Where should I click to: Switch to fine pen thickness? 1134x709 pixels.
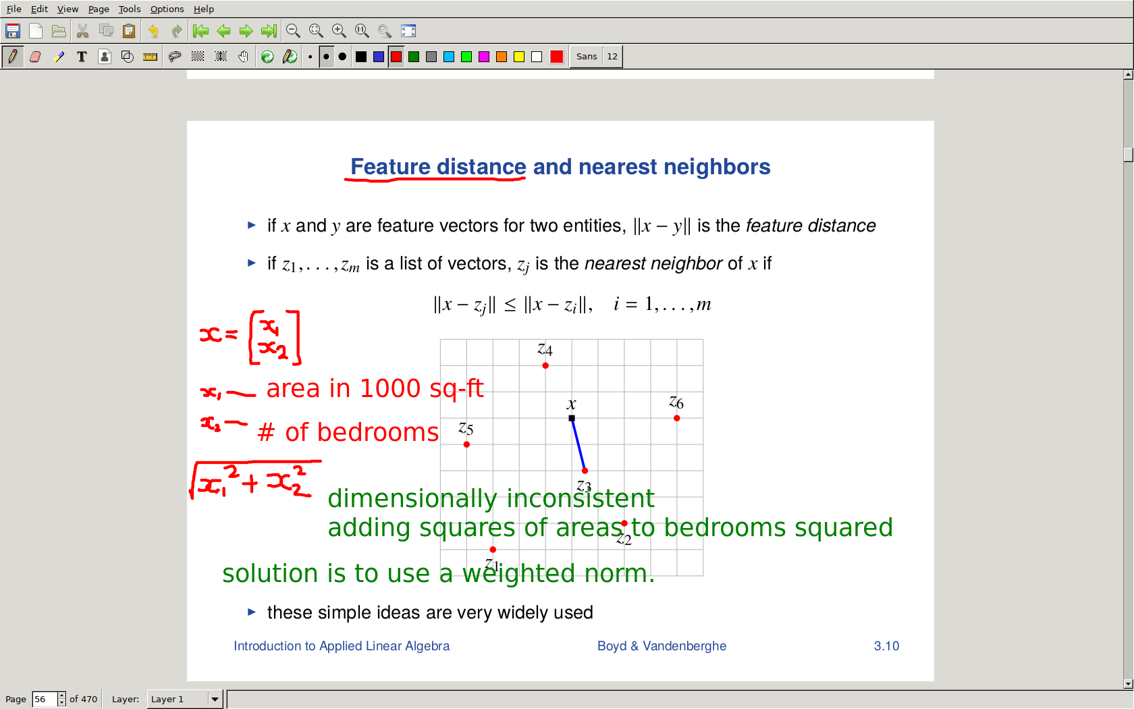click(310, 57)
